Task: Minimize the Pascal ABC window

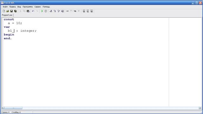Action: (193, 3)
